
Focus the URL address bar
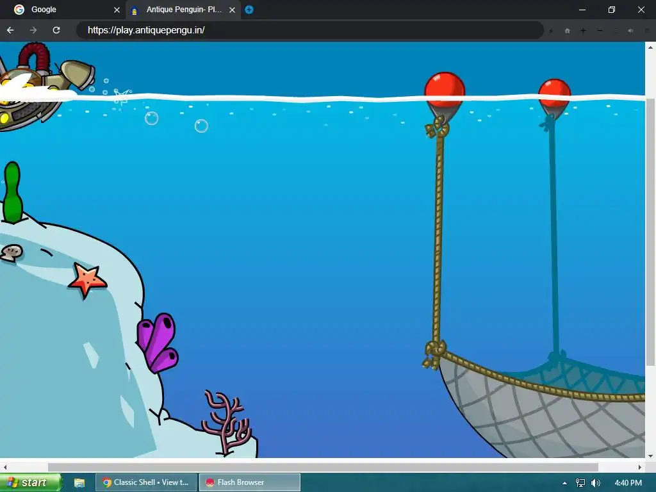pos(309,30)
